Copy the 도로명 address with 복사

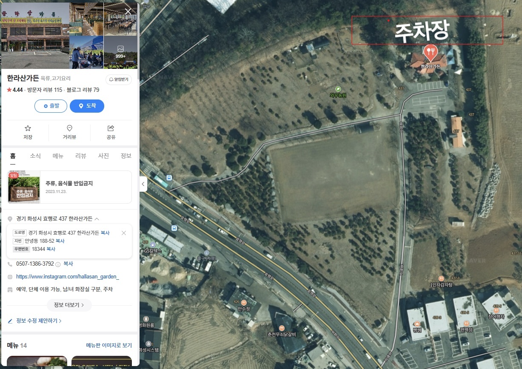[105, 233]
